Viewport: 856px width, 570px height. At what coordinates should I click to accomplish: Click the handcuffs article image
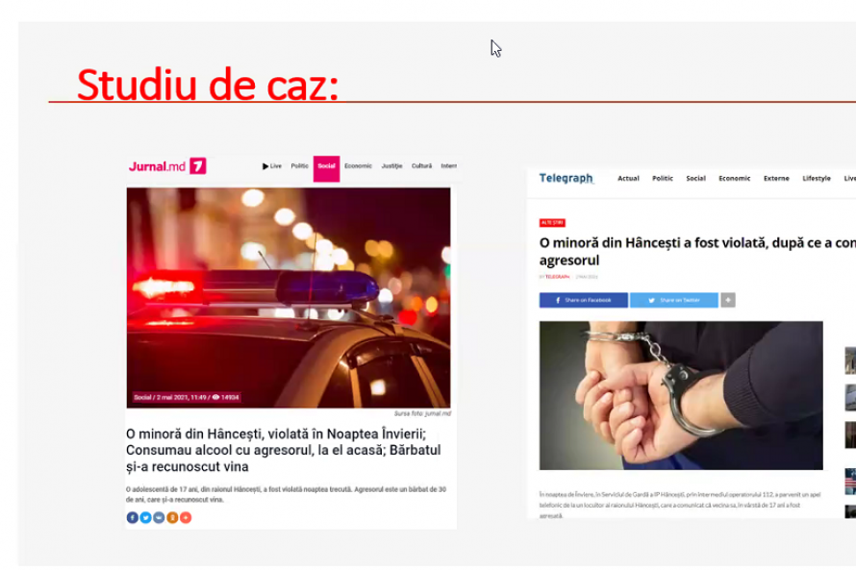(681, 395)
